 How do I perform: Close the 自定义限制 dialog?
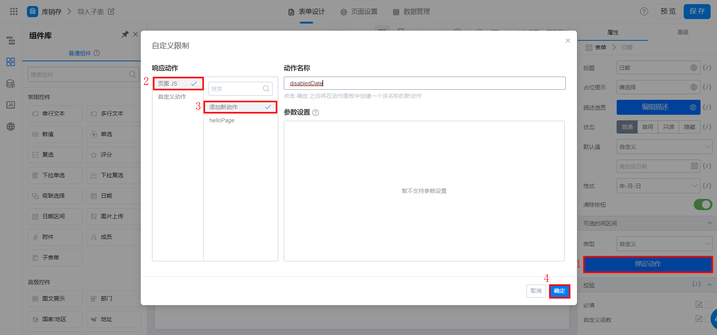click(568, 40)
